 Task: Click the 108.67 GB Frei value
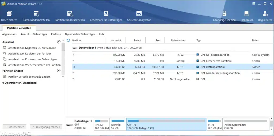click(x=157, y=67)
